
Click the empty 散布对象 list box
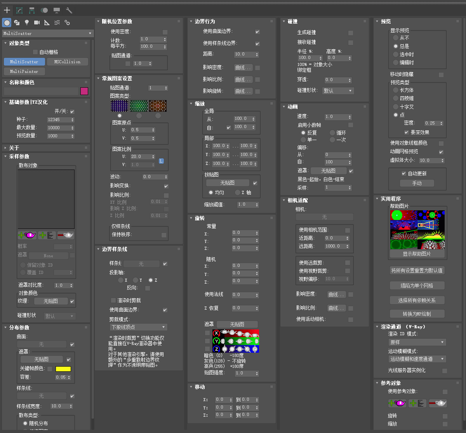point(46,199)
